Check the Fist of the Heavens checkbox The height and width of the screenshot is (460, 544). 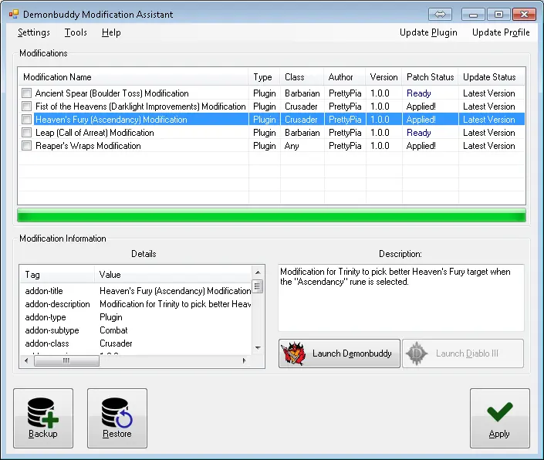pyautogui.click(x=26, y=107)
